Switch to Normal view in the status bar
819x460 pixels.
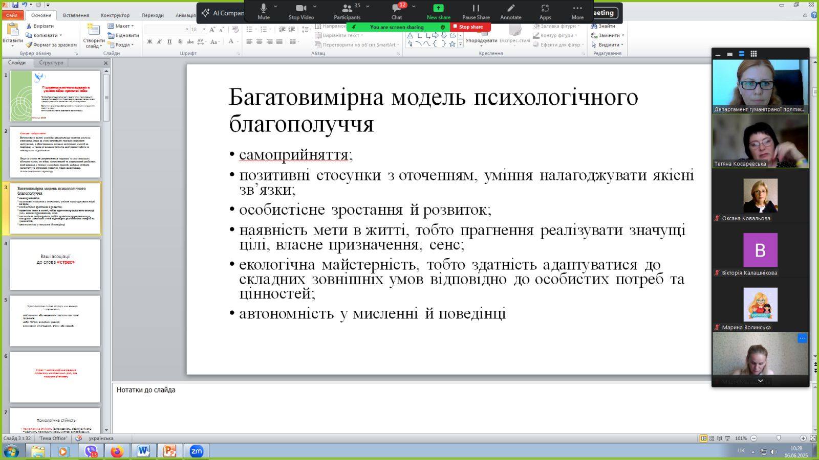tap(703, 439)
